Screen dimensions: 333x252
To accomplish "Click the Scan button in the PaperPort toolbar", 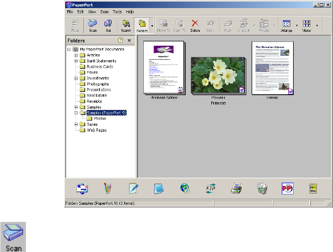I will (x=93, y=25).
